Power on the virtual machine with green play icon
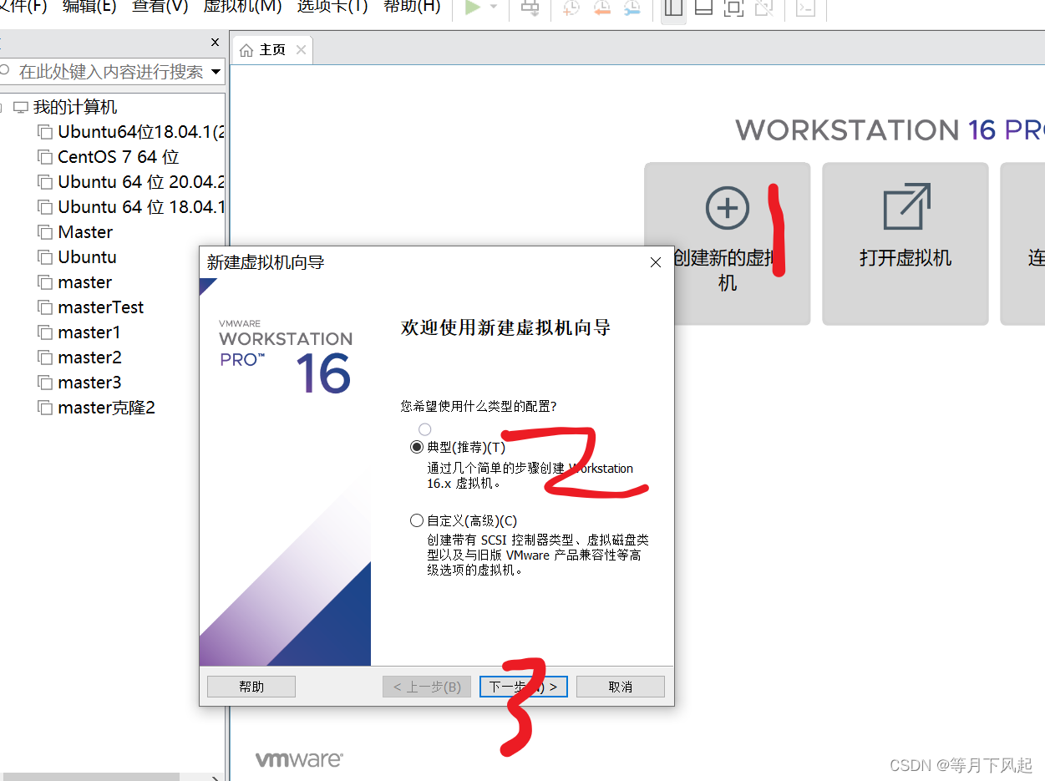This screenshot has height=781, width=1045. tap(473, 8)
